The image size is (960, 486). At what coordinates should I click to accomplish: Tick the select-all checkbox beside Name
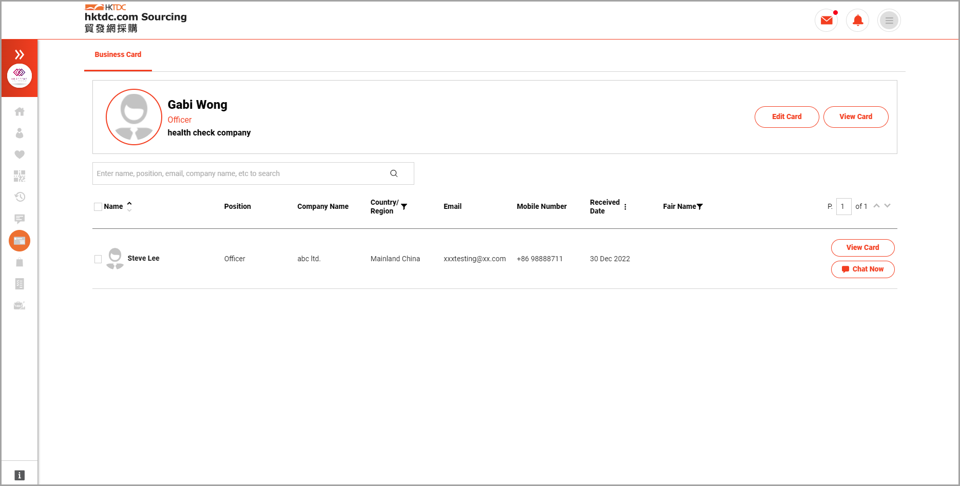coord(98,207)
